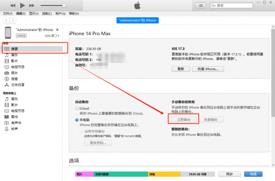Click the 立即备份 button
This screenshot has width=275, height=181.
(184, 120)
